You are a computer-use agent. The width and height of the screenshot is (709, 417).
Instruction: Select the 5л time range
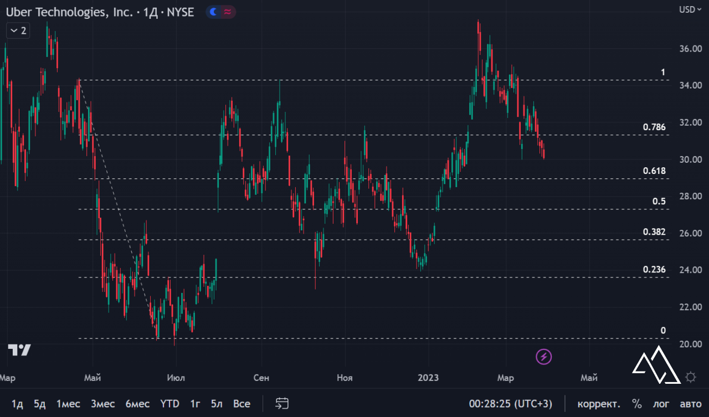pos(217,404)
